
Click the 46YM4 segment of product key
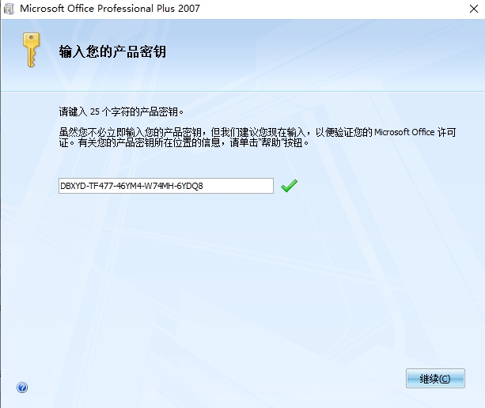point(131,187)
